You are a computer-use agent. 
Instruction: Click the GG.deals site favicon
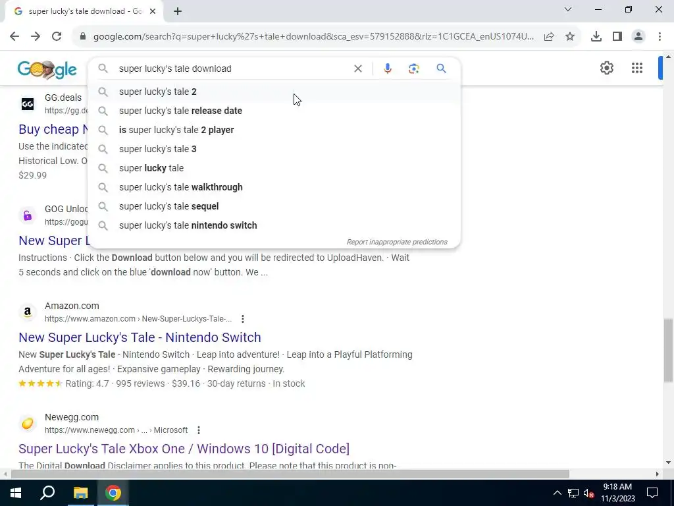coord(28,103)
